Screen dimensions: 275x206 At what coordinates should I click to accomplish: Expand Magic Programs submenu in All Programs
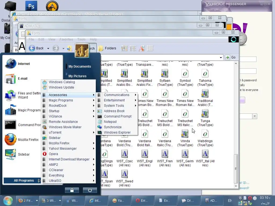[x=68, y=100]
